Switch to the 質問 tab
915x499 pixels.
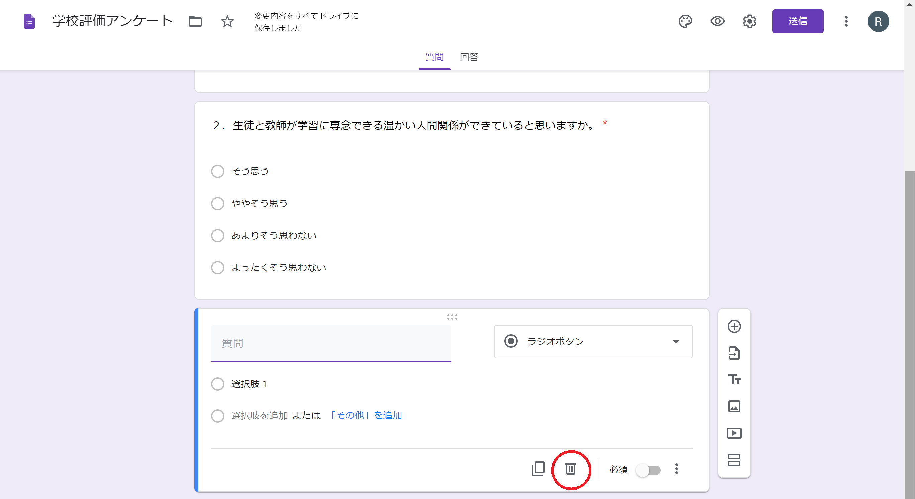click(x=434, y=57)
